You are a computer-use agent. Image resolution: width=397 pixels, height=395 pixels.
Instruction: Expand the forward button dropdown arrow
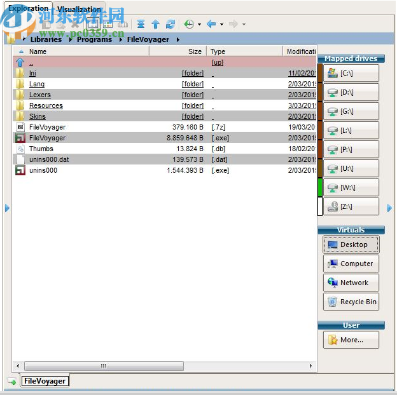coord(244,24)
